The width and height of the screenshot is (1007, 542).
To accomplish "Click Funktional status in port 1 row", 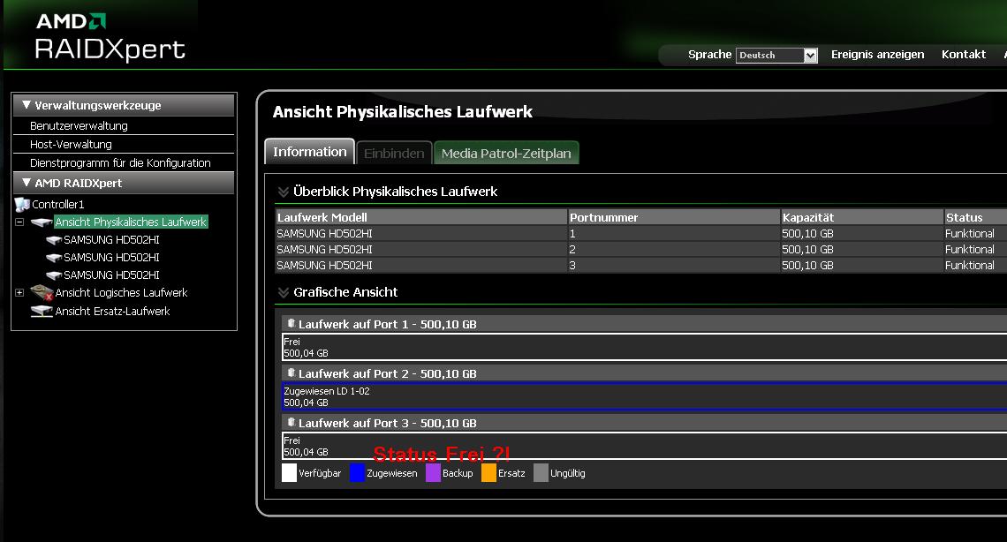I will click(x=970, y=233).
